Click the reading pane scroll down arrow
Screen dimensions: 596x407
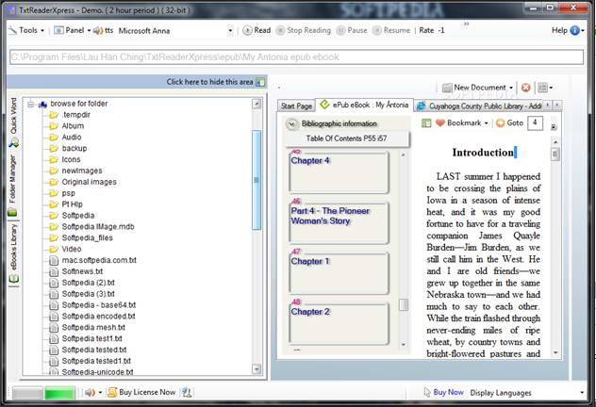555,352
